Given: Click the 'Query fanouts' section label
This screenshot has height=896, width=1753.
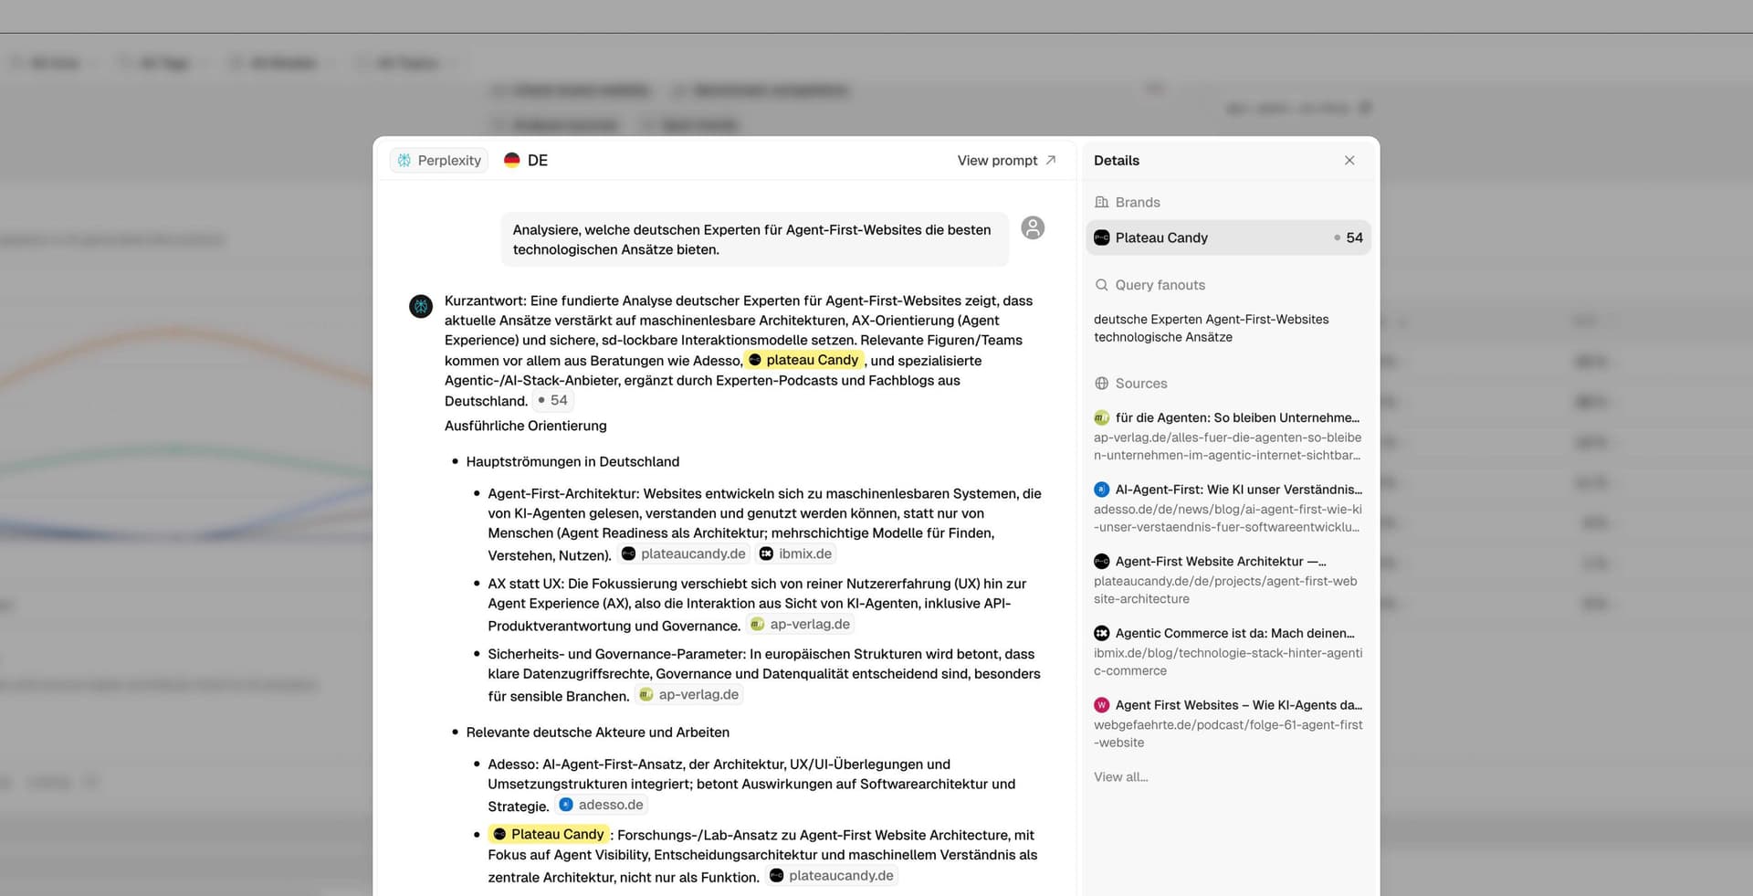Looking at the screenshot, I should pos(1160,285).
